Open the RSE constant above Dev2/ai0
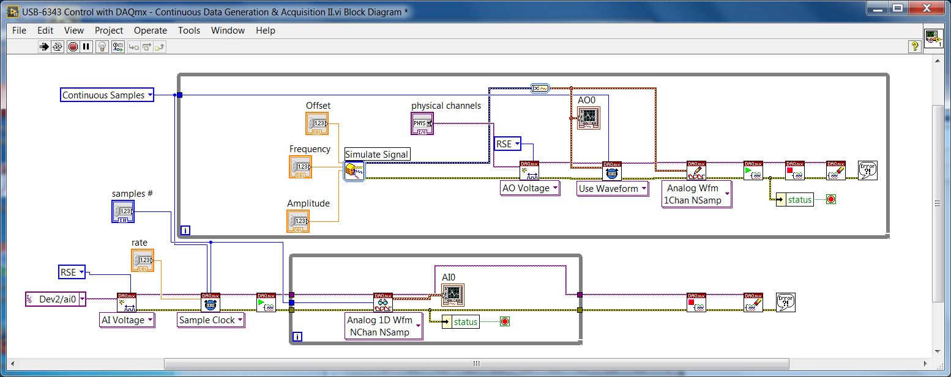This screenshot has width=951, height=377. (x=72, y=272)
